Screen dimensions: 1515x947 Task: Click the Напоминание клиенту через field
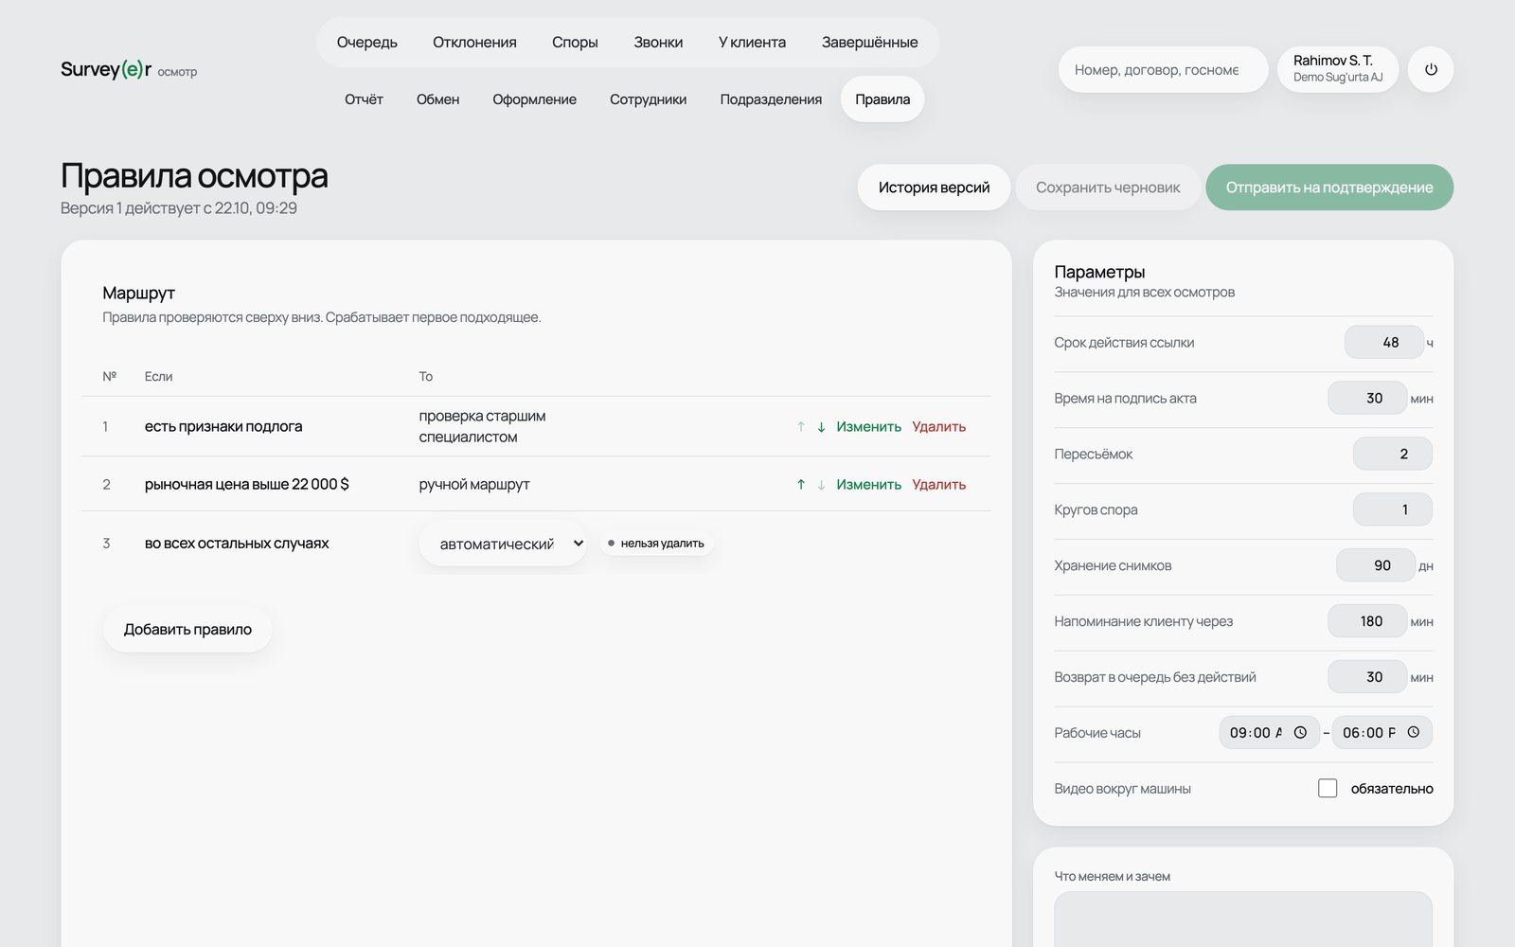coord(1367,622)
